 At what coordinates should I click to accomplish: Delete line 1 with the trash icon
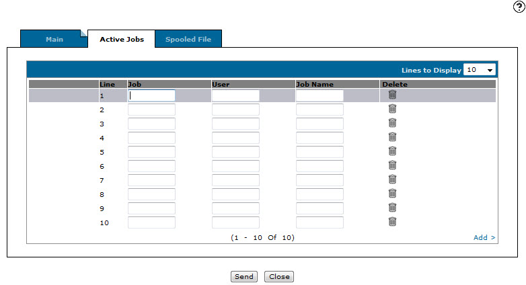pyautogui.click(x=393, y=95)
